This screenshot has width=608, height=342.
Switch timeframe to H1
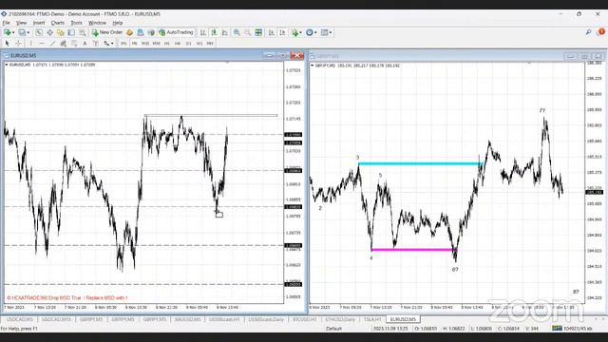point(167,44)
